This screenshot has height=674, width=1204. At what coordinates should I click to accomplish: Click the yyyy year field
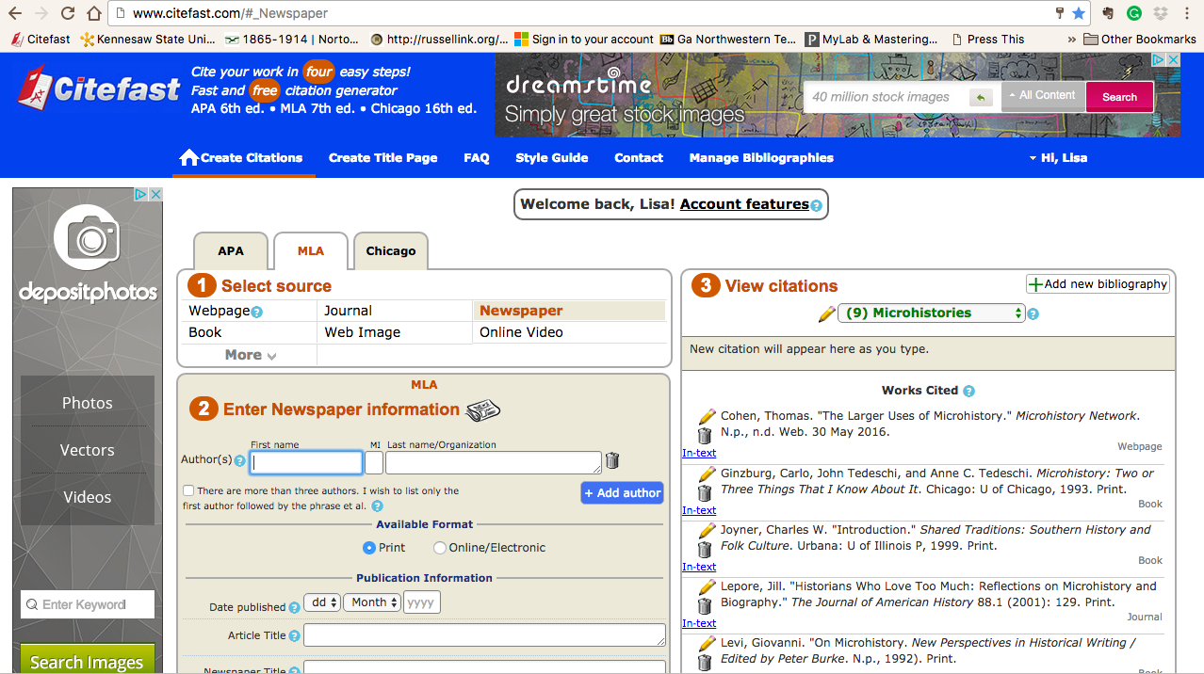422,602
